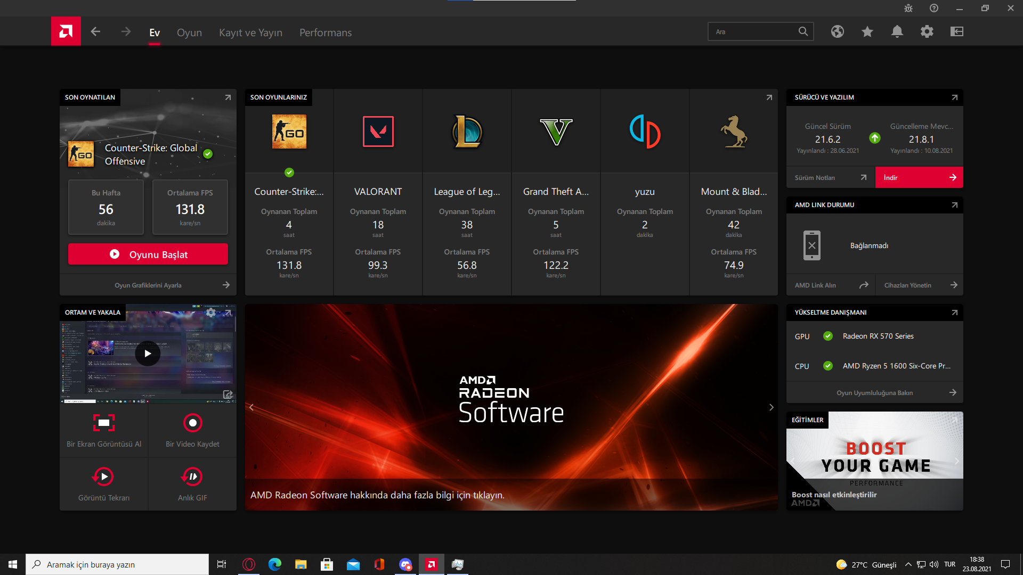Click the 'Ortalama FPS' 131.8 tile
This screenshot has width=1023, height=575.
pyautogui.click(x=190, y=207)
